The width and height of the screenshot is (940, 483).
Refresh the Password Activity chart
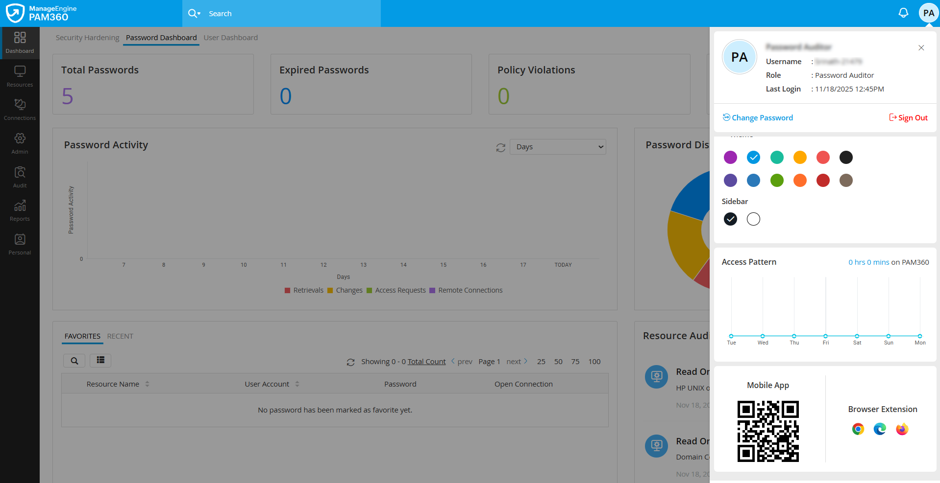coord(500,147)
